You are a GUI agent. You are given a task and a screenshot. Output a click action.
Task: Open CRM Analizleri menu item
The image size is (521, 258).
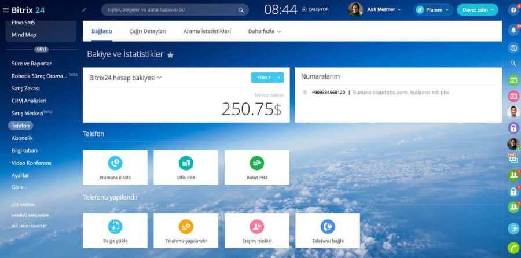pyautogui.click(x=29, y=101)
